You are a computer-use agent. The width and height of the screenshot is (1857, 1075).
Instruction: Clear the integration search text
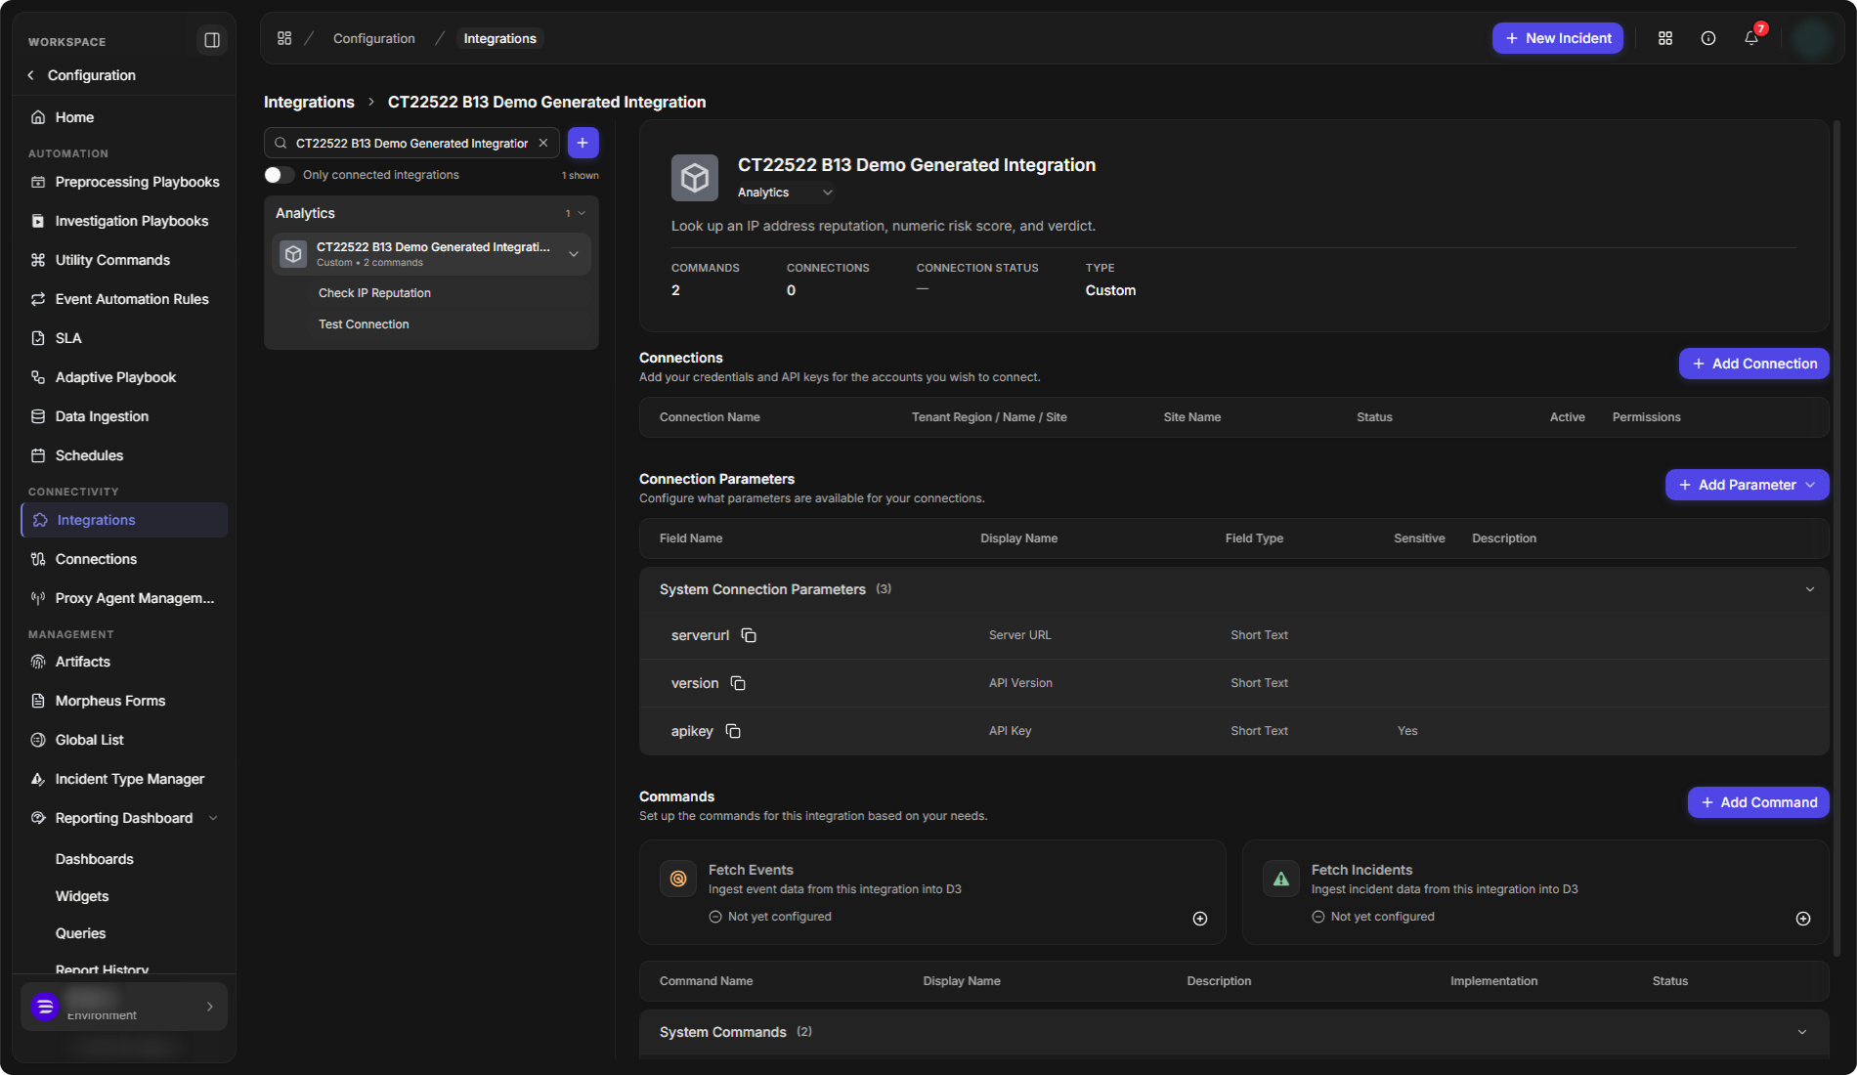543,143
